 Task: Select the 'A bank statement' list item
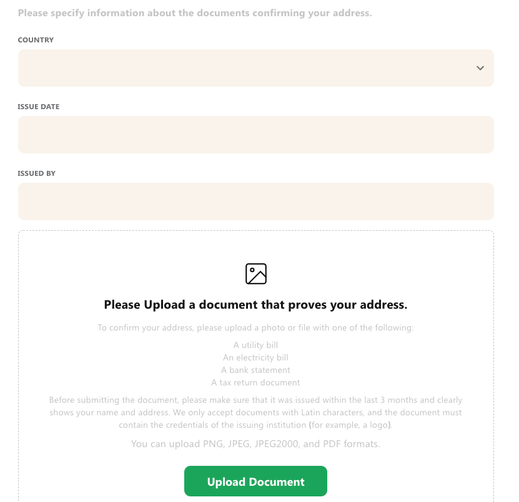255,370
